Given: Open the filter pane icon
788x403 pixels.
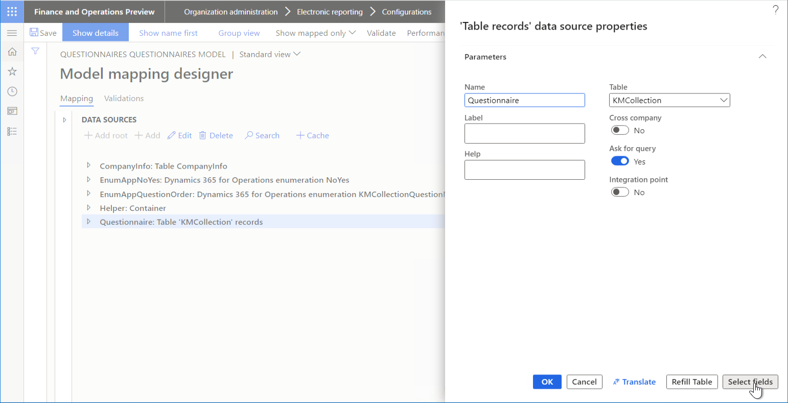Looking at the screenshot, I should pyautogui.click(x=35, y=51).
